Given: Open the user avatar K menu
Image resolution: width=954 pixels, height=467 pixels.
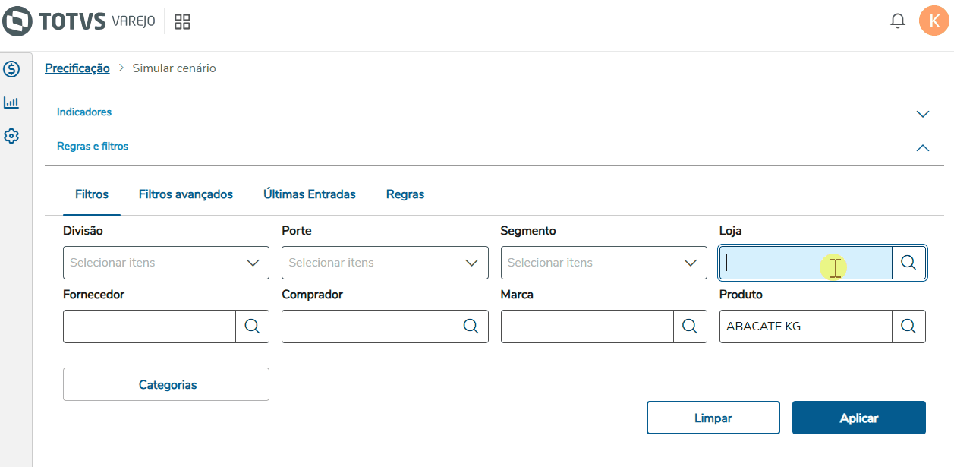Looking at the screenshot, I should (x=934, y=21).
